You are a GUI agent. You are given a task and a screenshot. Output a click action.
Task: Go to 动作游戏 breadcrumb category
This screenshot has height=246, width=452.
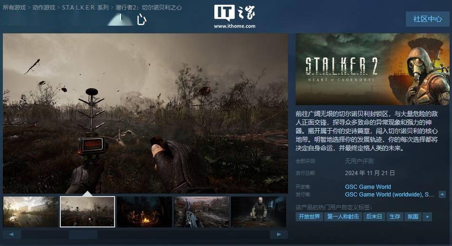pyautogui.click(x=44, y=8)
